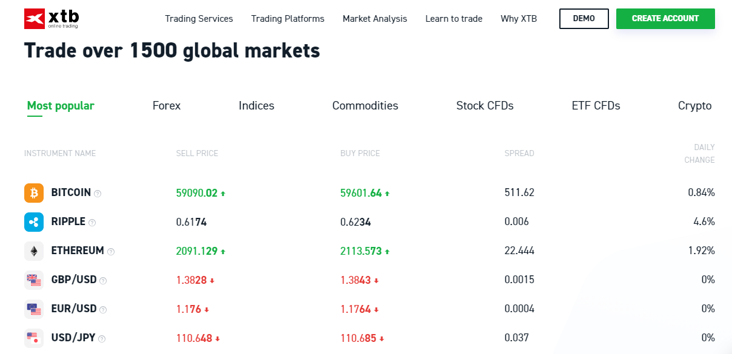Expand the Trading Platforms menu
Screen dimensions: 732x354
click(x=288, y=19)
